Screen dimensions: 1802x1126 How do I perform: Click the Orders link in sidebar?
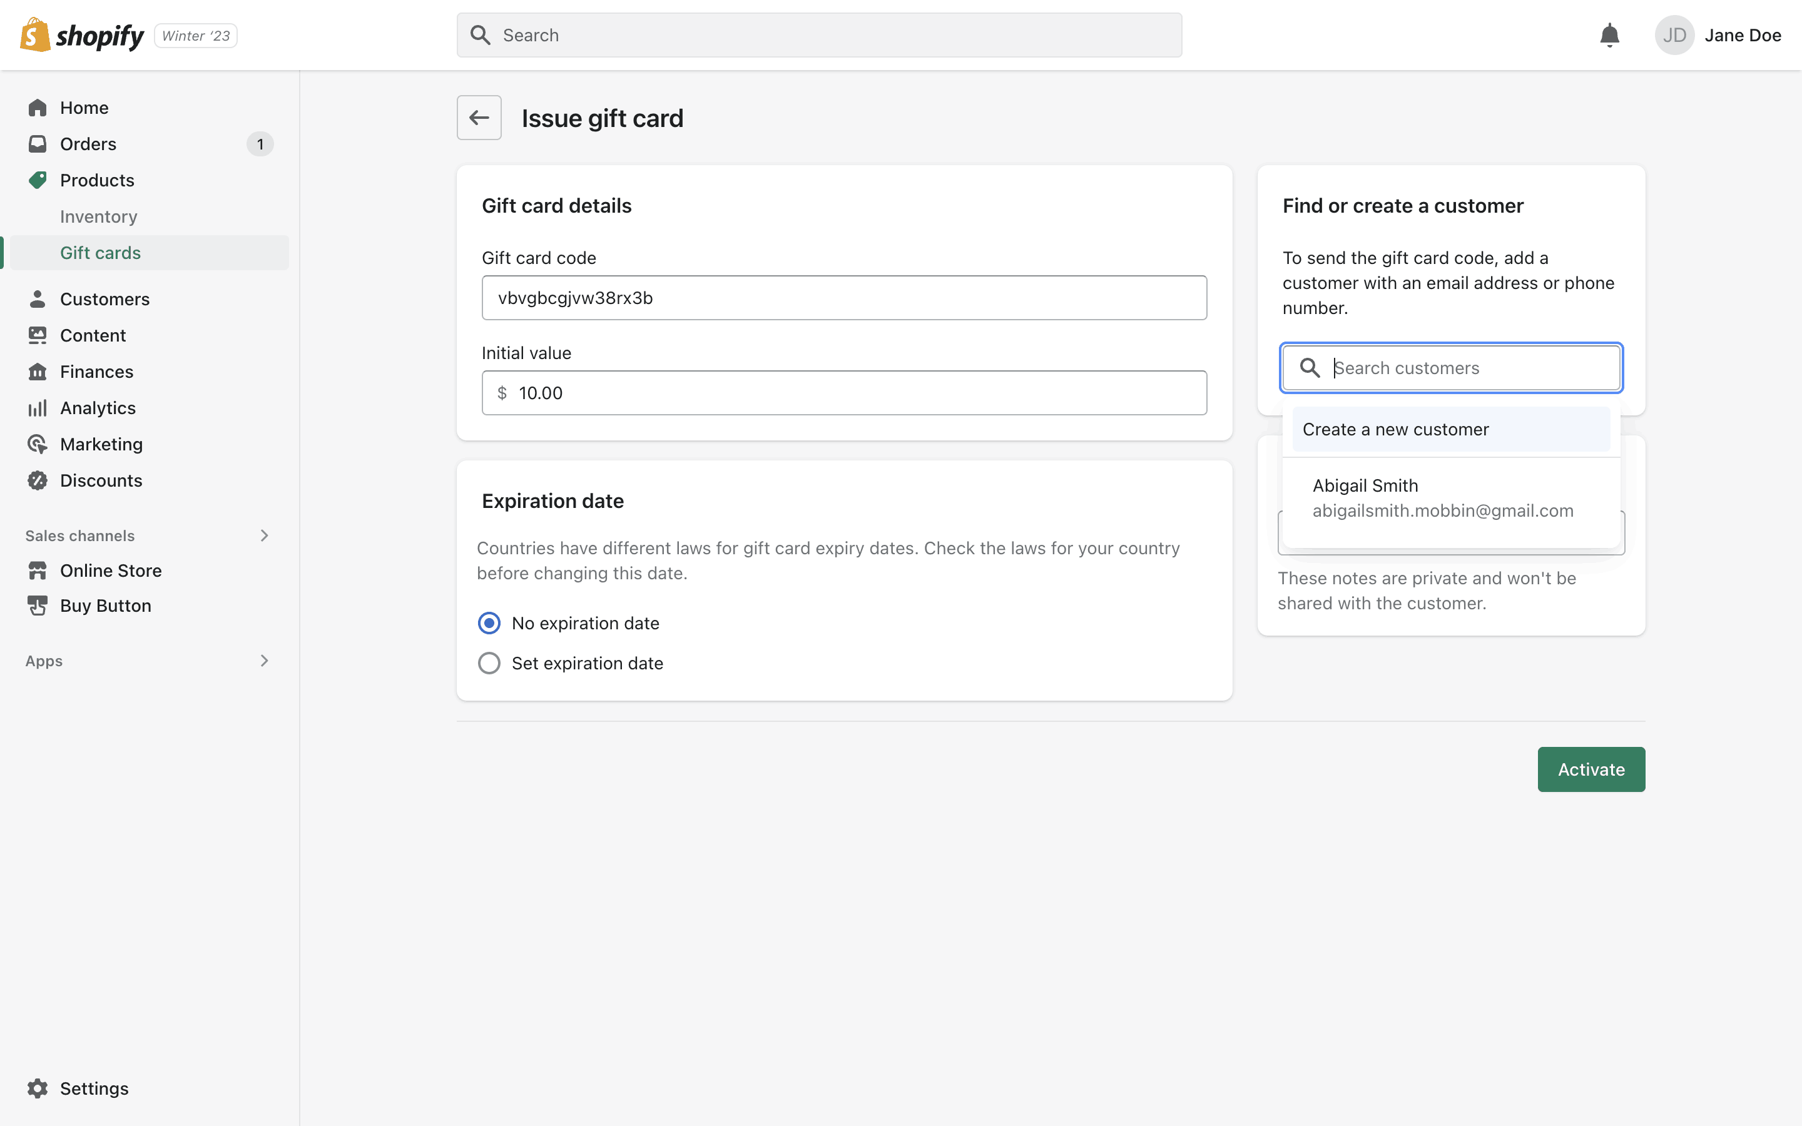pyautogui.click(x=88, y=144)
